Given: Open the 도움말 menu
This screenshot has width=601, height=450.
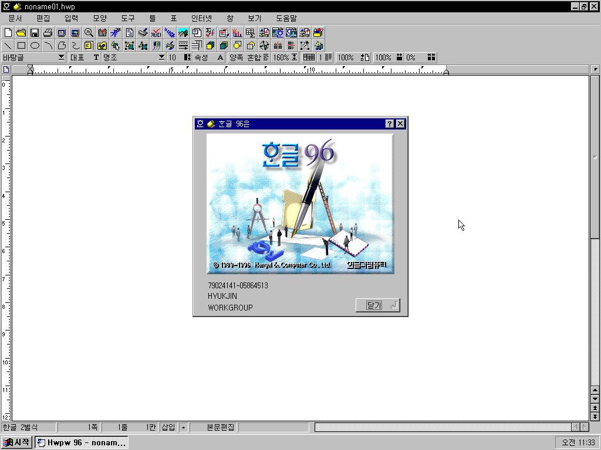Looking at the screenshot, I should click(286, 18).
